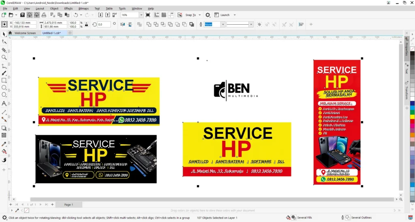Open the Layout menu
The height and width of the screenshot is (222, 415).
40,8
